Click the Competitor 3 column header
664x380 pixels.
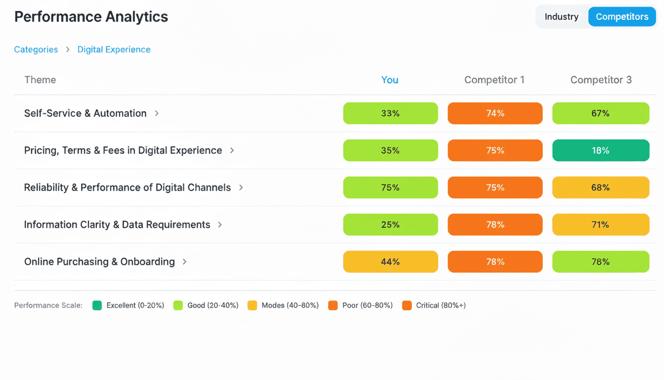coord(601,80)
